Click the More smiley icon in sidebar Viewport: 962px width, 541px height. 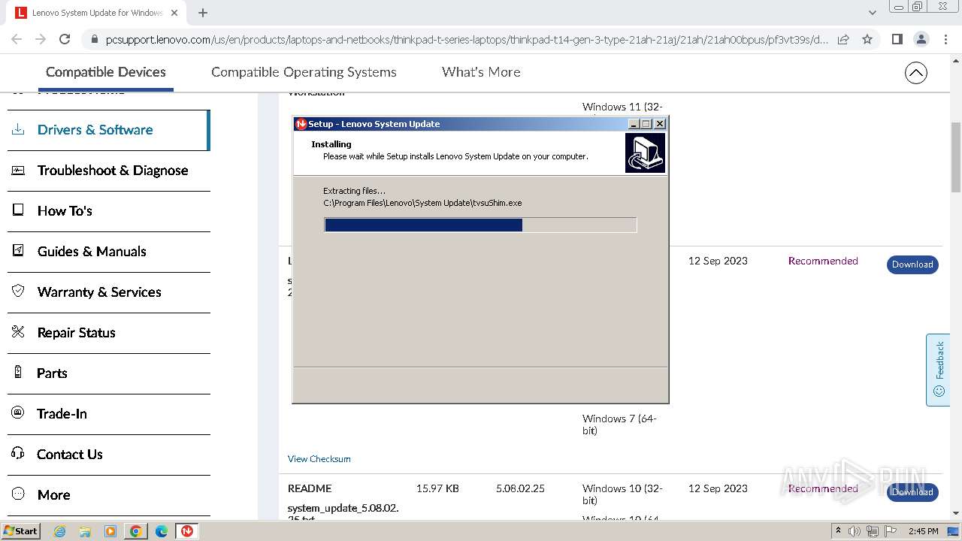(x=18, y=494)
